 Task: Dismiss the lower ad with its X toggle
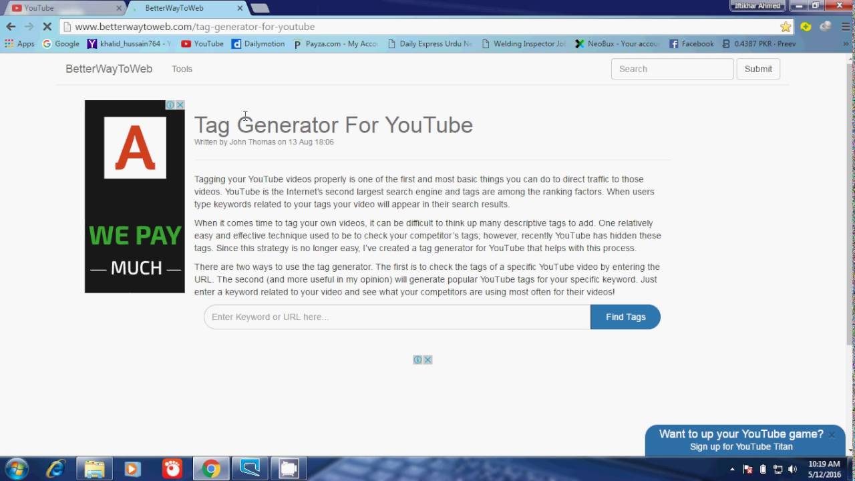coord(427,359)
